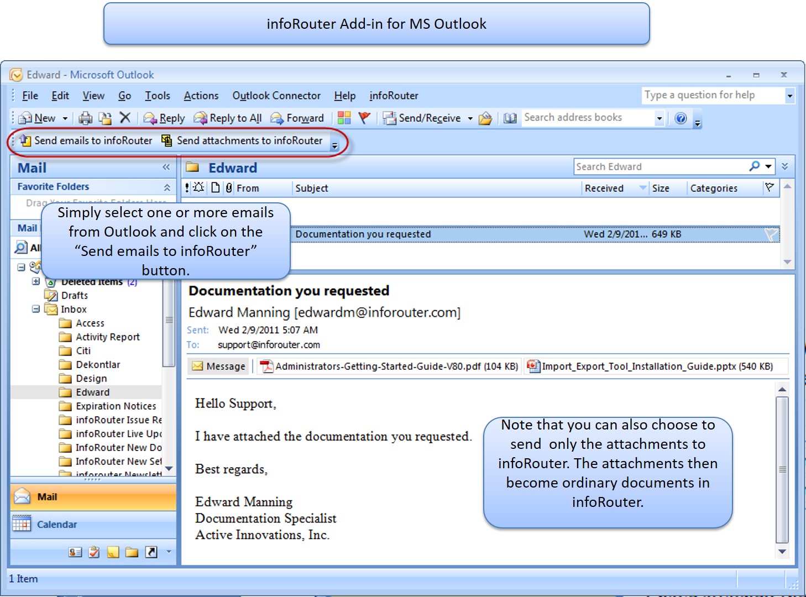Expand the query builder double chevron
This screenshot has width=806, height=597.
(x=785, y=166)
